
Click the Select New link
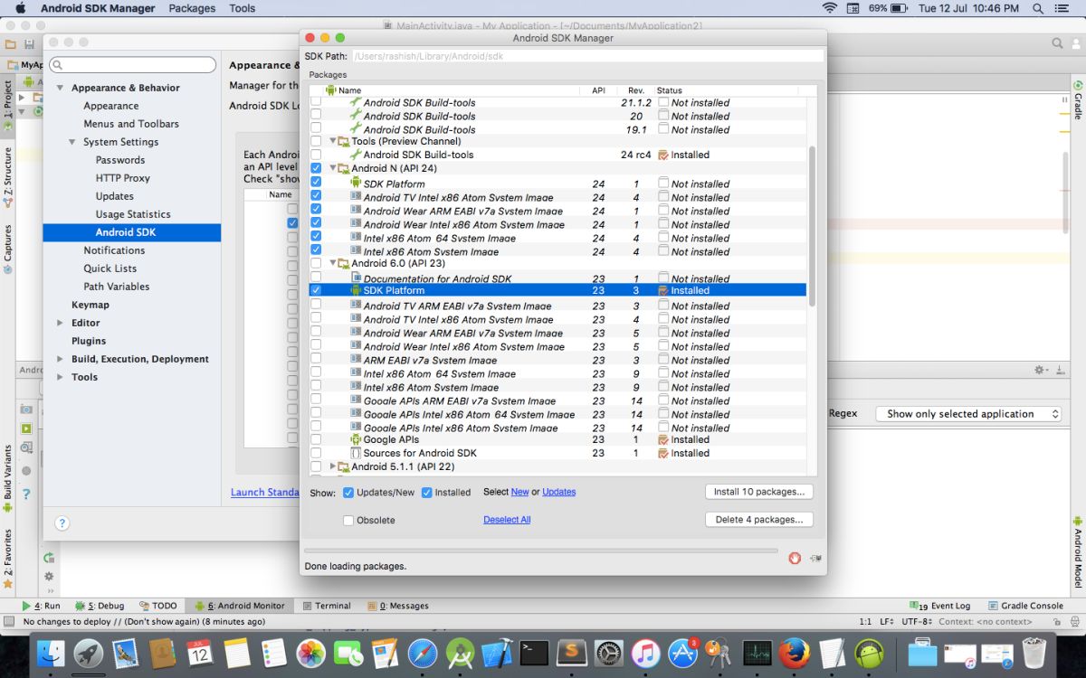pyautogui.click(x=519, y=492)
